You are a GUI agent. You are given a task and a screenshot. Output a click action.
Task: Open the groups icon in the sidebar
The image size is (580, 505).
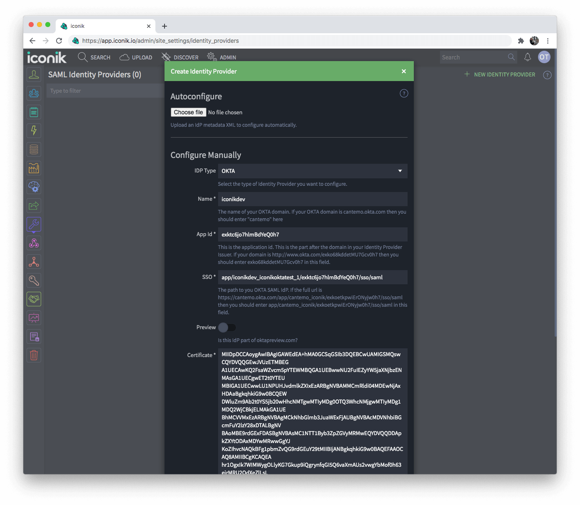coord(34,94)
